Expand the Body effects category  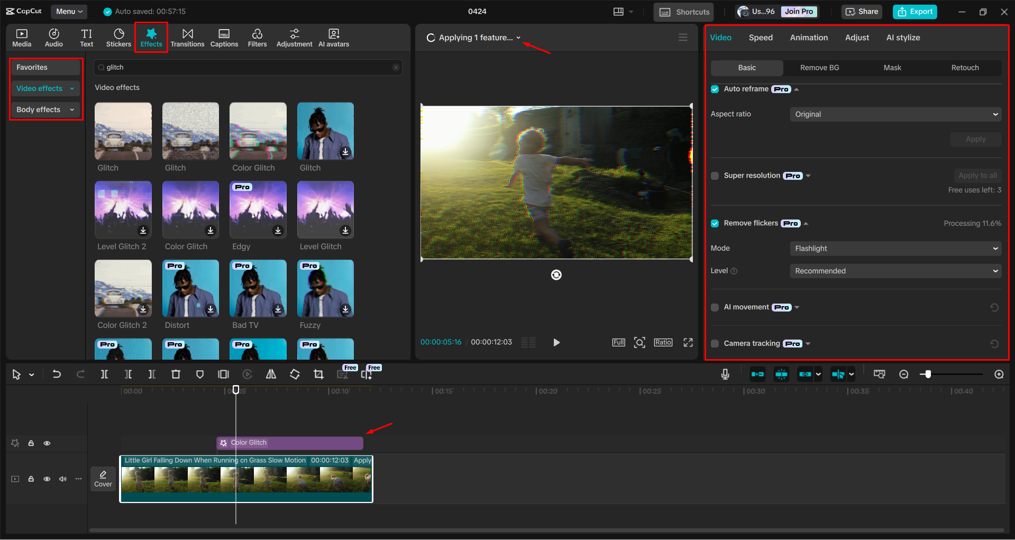(x=45, y=110)
